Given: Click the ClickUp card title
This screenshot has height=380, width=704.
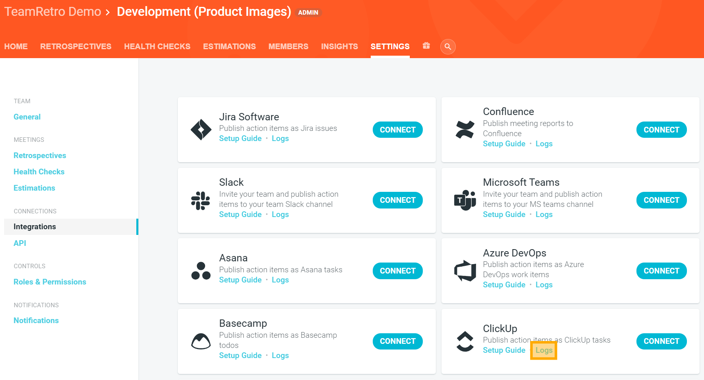Looking at the screenshot, I should click(x=500, y=329).
